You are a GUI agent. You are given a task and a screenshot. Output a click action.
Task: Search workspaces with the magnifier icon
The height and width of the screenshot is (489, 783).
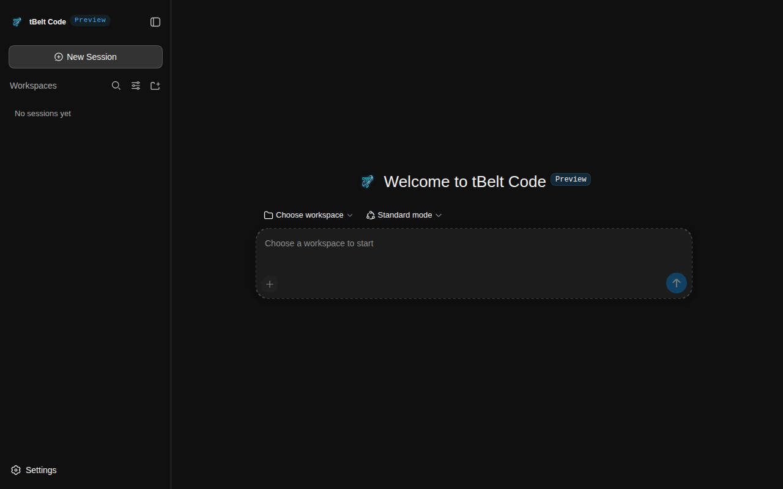(116, 86)
